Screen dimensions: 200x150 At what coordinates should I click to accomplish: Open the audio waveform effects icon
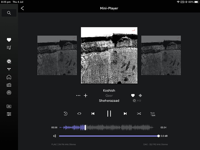(x=140, y=95)
